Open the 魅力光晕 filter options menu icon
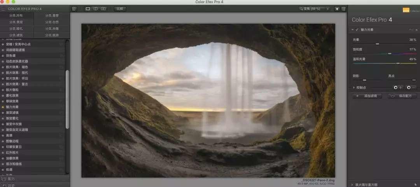This screenshot has height=187, width=420. point(411,29)
